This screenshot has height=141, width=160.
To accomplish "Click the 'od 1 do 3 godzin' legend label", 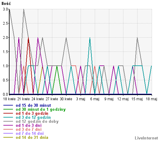I will (x=32, y=113).
